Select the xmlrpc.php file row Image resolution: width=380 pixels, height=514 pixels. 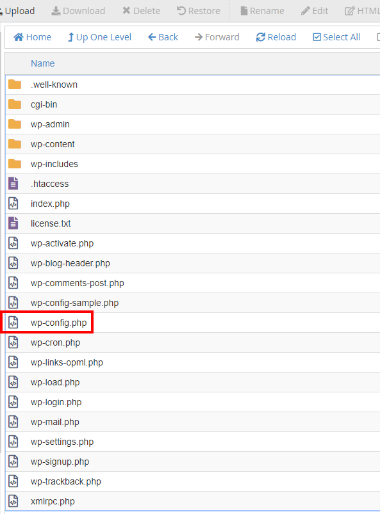(192, 501)
